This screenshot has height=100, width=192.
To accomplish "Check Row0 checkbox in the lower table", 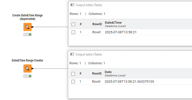I will coord(73,82).
